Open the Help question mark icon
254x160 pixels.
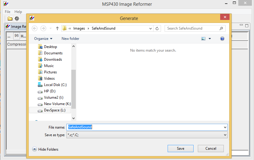coord(222,39)
